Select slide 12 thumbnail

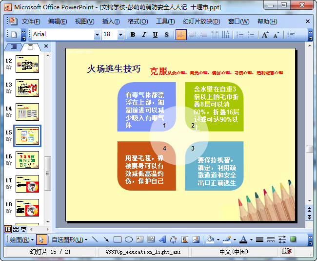point(27,64)
